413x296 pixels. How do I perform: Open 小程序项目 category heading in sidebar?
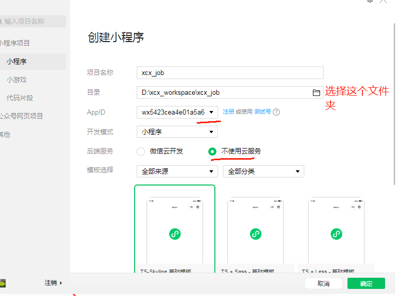click(15, 43)
